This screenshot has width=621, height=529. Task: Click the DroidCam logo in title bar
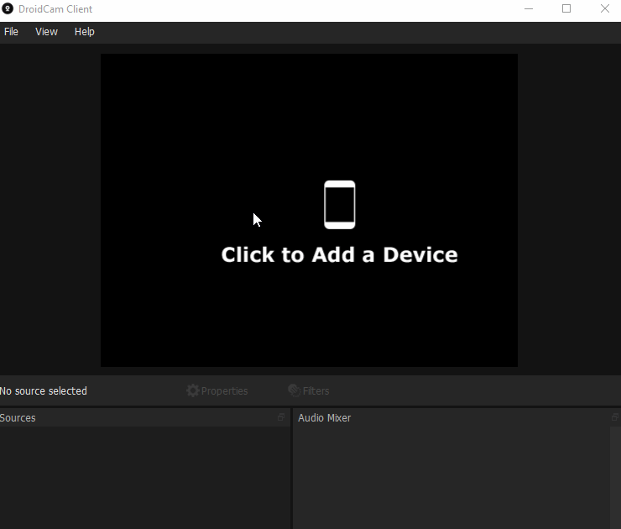pyautogui.click(x=8, y=9)
